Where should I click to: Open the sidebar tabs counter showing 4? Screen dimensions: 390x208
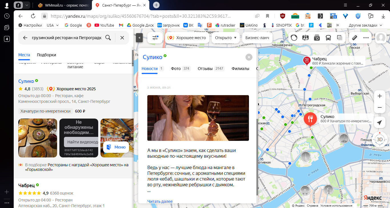tap(7, 39)
